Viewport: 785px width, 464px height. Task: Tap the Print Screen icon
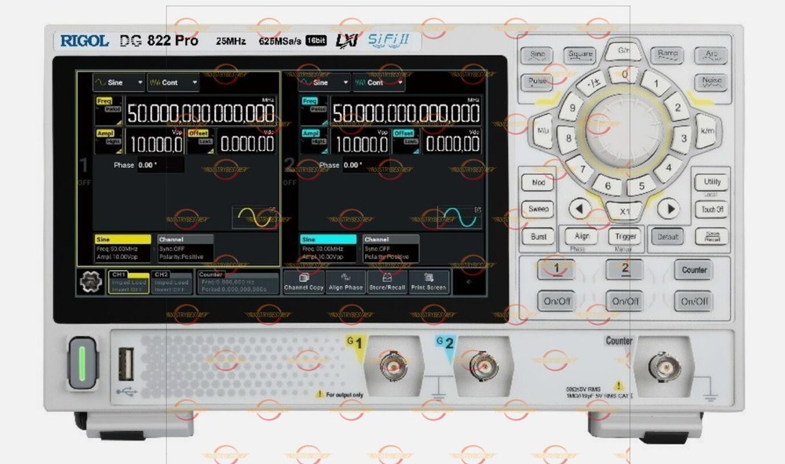pos(429,282)
